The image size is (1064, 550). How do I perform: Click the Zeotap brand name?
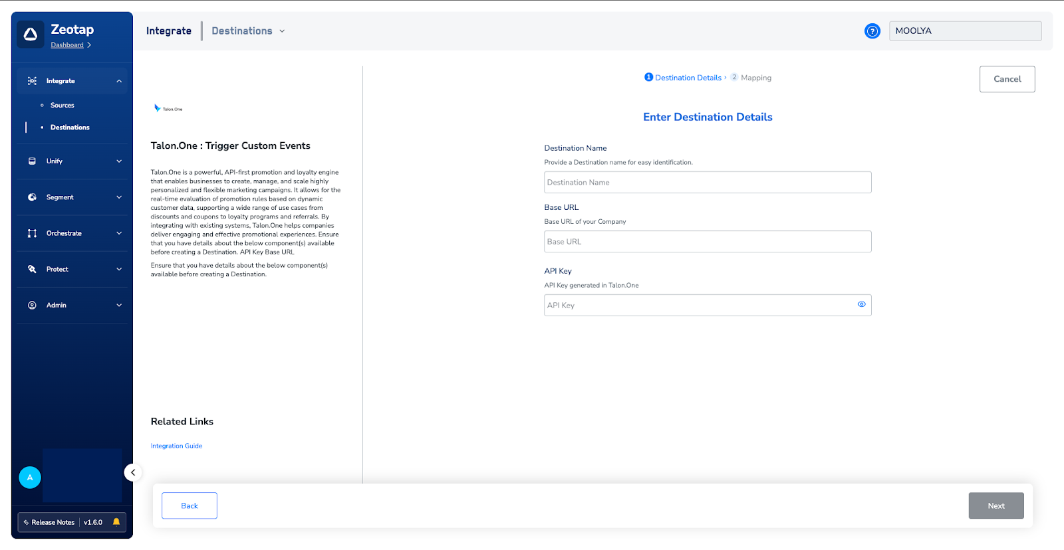[x=72, y=29]
